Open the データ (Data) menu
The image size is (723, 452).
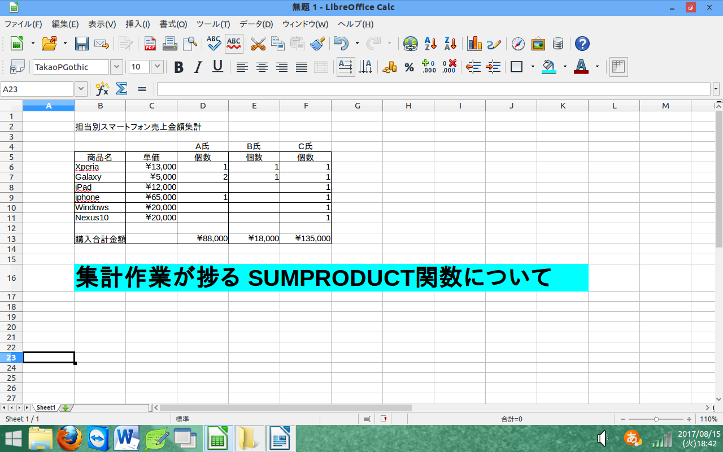[256, 24]
